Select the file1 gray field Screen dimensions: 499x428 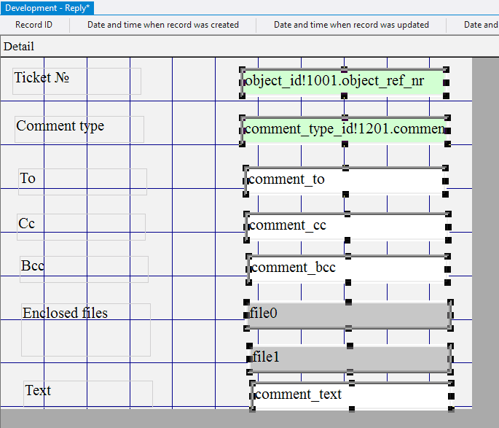349,358
